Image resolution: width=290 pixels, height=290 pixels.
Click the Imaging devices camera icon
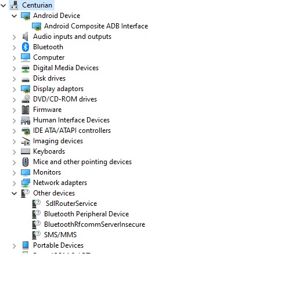(26, 141)
